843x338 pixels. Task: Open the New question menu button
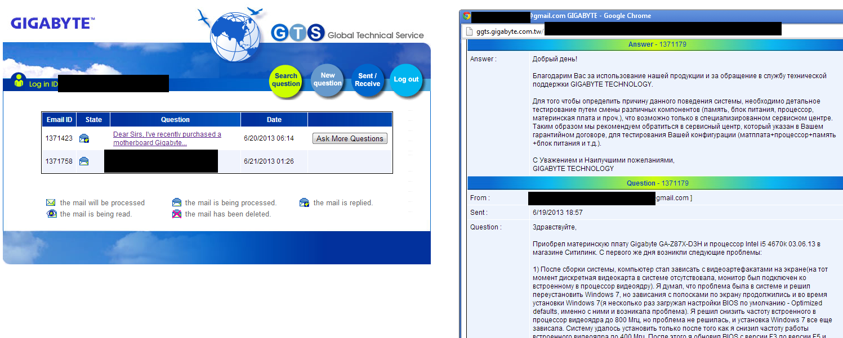328,80
